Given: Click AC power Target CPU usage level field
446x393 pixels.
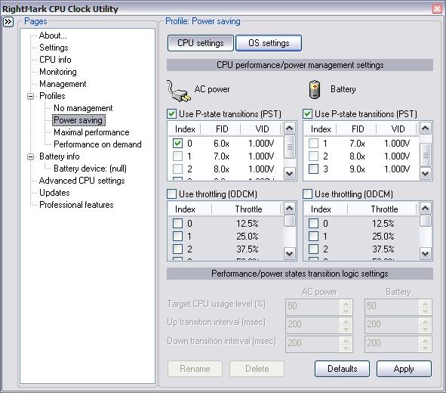Looking at the screenshot, I should (319, 306).
